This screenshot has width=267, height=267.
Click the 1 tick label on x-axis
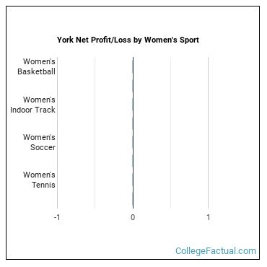tap(209, 217)
